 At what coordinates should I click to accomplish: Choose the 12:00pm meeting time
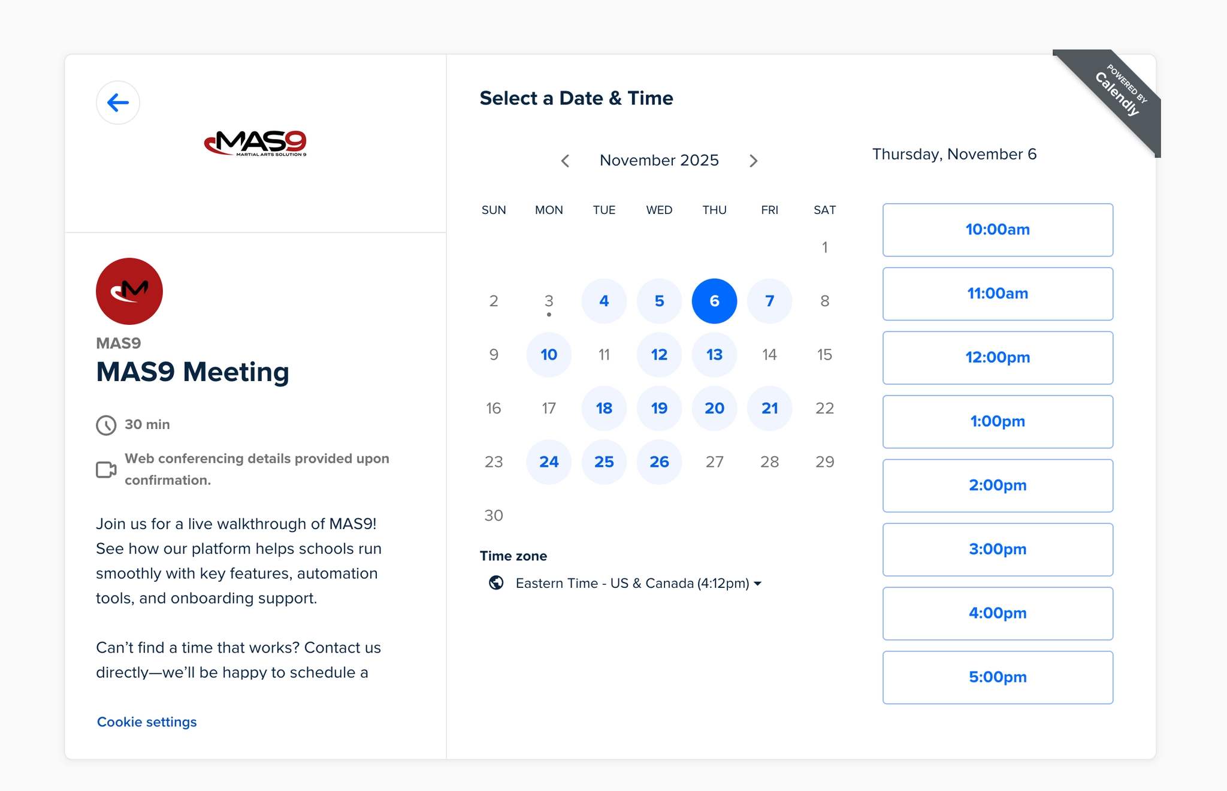[x=997, y=357]
